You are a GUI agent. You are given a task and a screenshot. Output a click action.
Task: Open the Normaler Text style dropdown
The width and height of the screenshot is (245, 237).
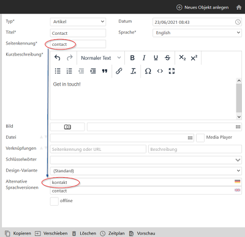pos(101,58)
